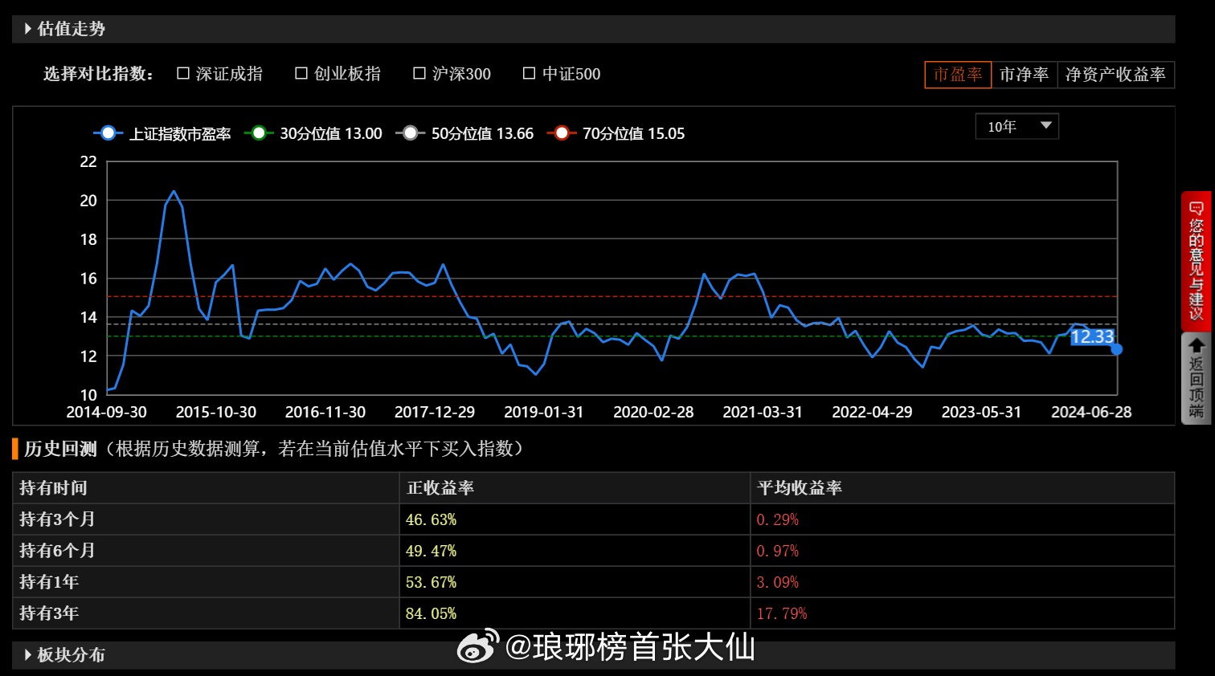Toggle the 上证指数市盈率 blue legend marker

tap(108, 133)
